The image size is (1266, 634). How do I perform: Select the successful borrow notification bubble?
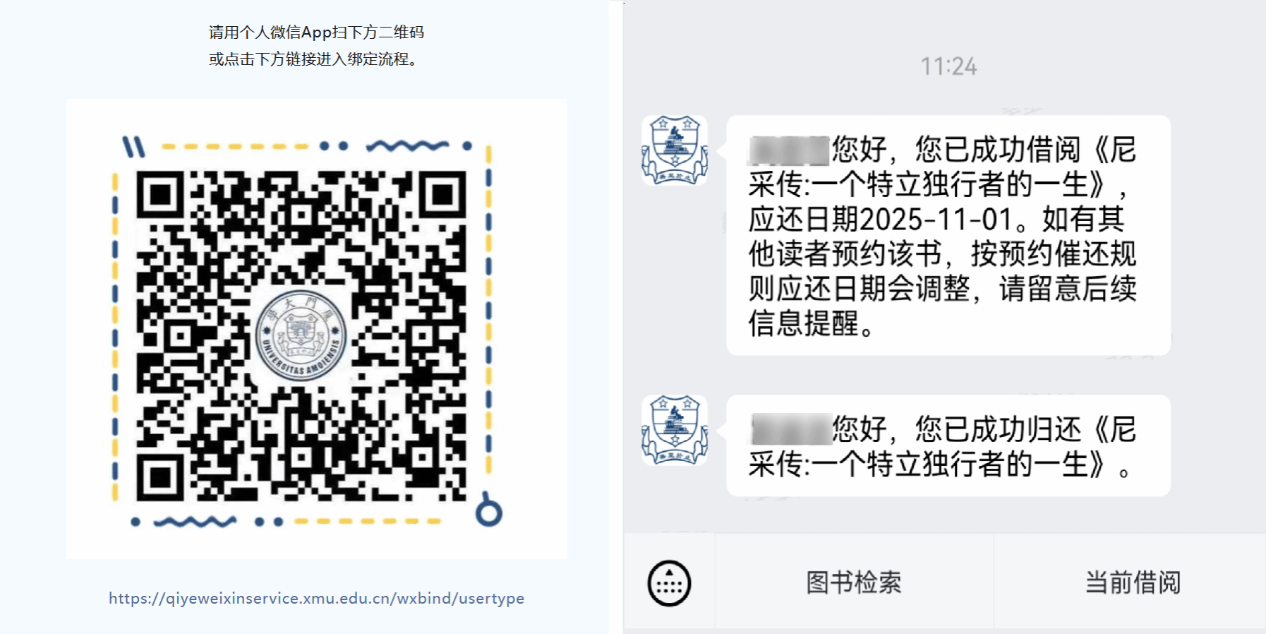pos(948,235)
